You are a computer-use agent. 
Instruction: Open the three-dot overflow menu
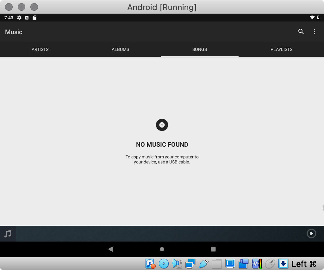click(314, 32)
